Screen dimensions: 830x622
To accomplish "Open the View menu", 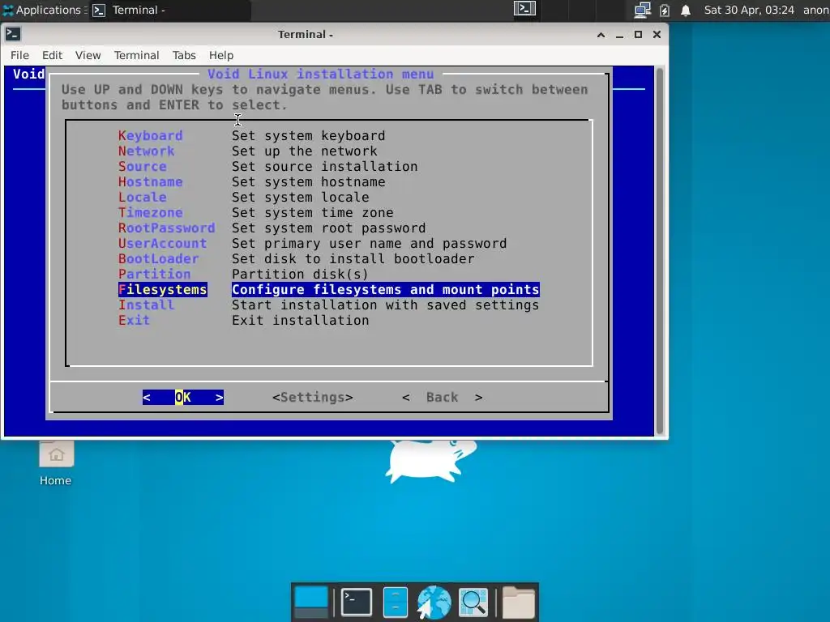I will pyautogui.click(x=88, y=55).
